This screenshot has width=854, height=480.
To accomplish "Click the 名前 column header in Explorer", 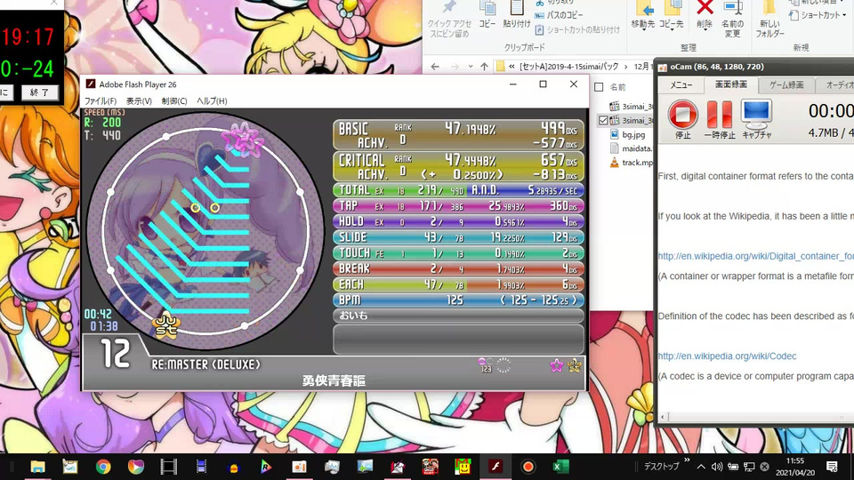I will tap(617, 87).
